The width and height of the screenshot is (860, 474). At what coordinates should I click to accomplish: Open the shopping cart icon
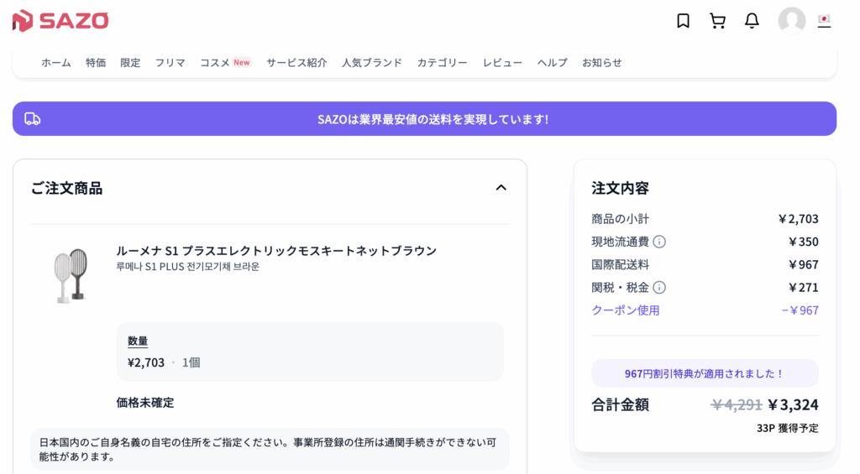click(x=717, y=21)
